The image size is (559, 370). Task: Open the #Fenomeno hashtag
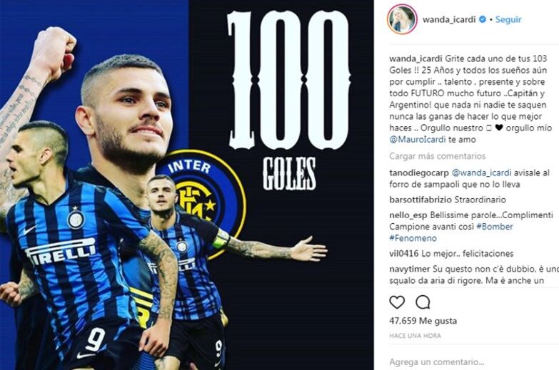coord(413,238)
